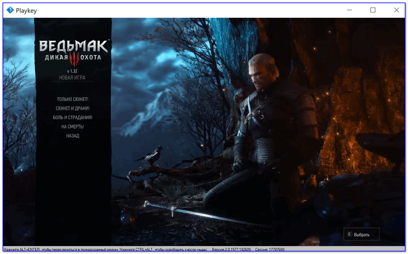
Task: Click the Playkey logo icon in title bar
Action: point(10,10)
